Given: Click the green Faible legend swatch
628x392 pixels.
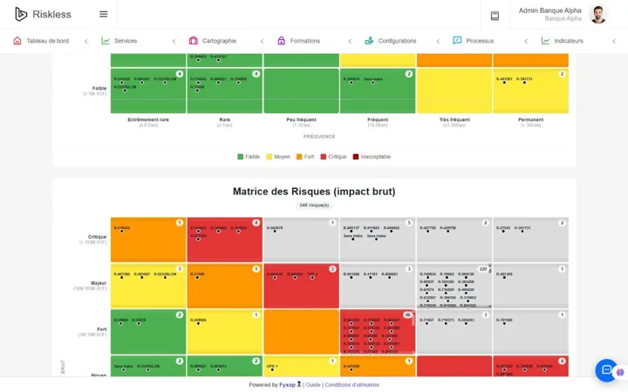Looking at the screenshot, I should 241,157.
